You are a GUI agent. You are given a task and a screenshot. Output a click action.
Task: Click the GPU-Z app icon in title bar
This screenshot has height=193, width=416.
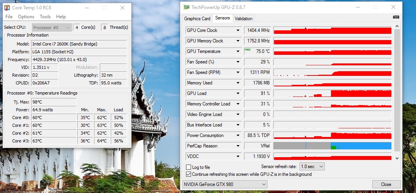(x=187, y=7)
